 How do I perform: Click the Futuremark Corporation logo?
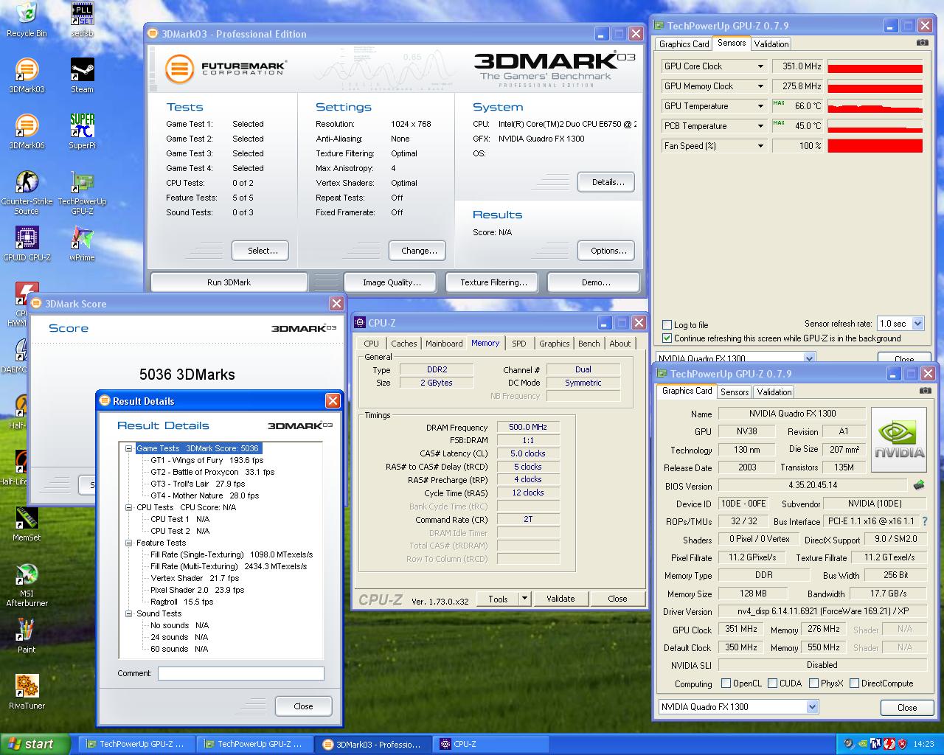click(x=225, y=69)
